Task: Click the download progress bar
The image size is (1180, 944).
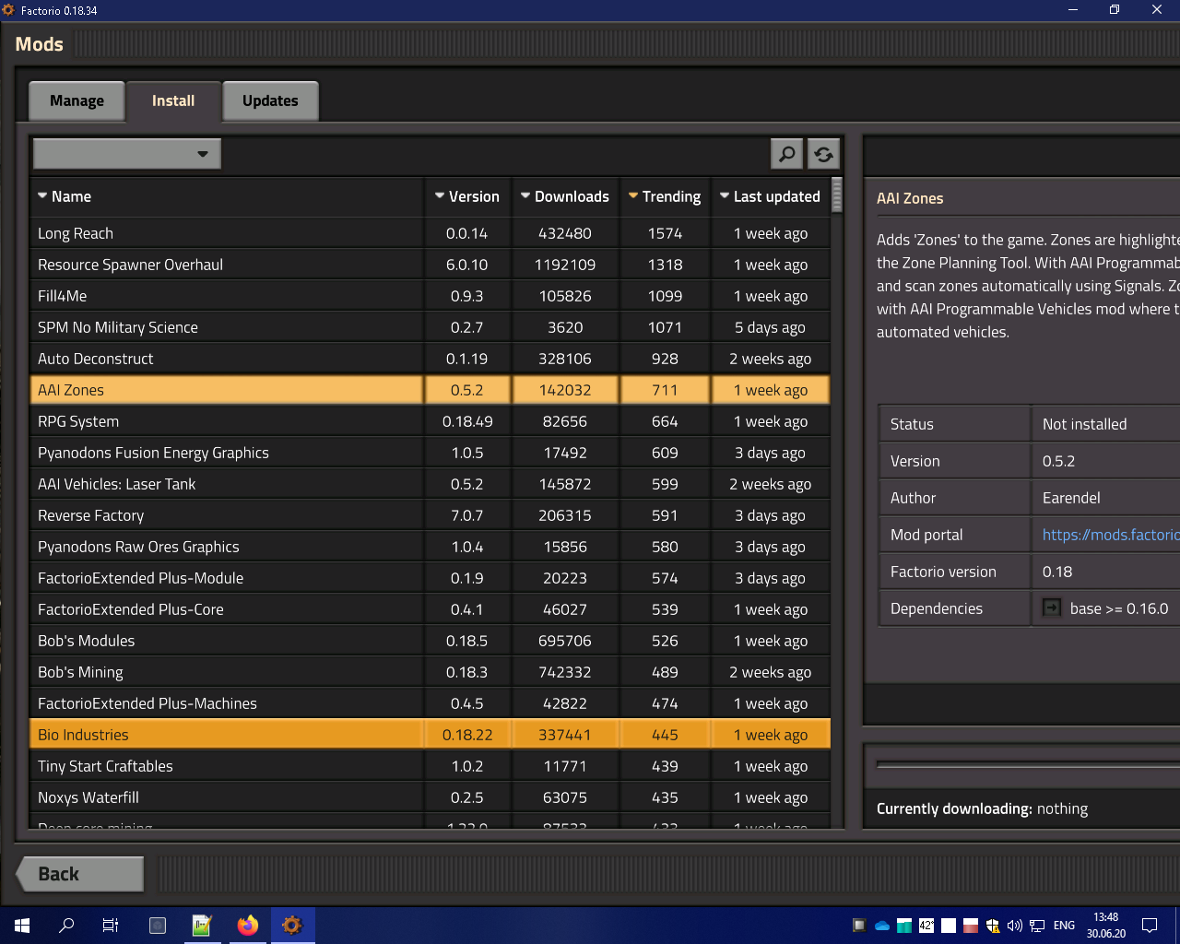Action: pyautogui.click(x=1028, y=764)
